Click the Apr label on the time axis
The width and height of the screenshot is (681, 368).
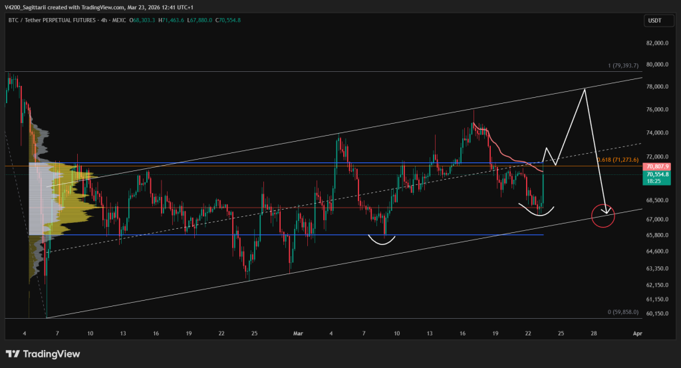click(x=638, y=333)
